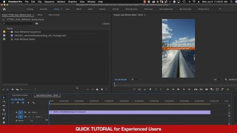
Task: Go to Out point
Action: pos(189,89)
